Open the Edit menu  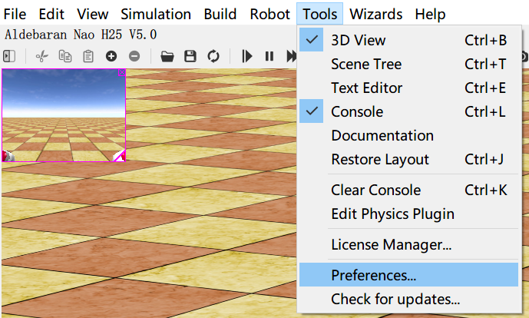point(51,14)
